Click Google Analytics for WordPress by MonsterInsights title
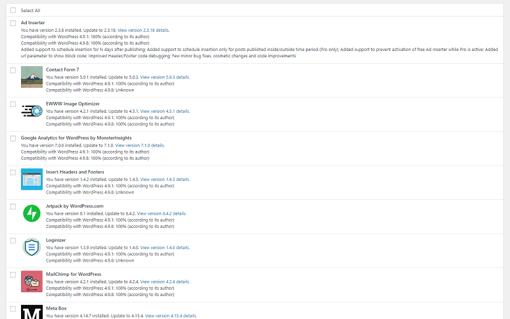The width and height of the screenshot is (510, 319). pos(76,138)
